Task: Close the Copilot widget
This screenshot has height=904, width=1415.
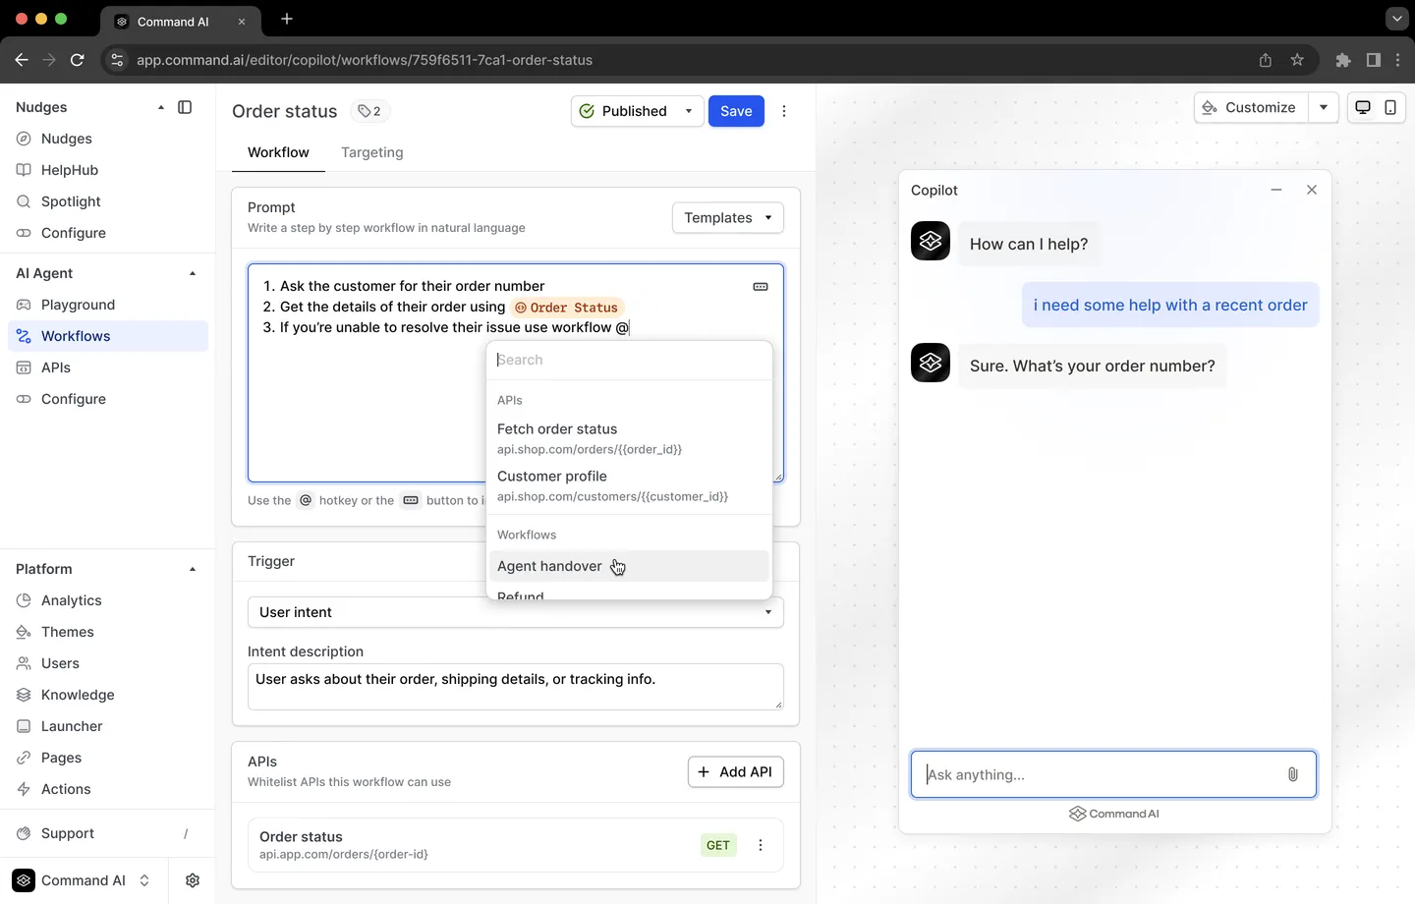Action: (x=1312, y=190)
